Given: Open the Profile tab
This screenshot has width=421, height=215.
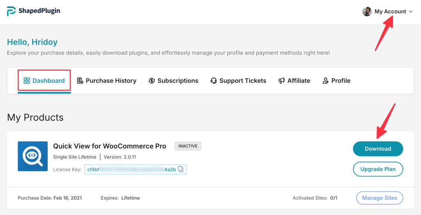Looking at the screenshot, I should click(x=341, y=81).
